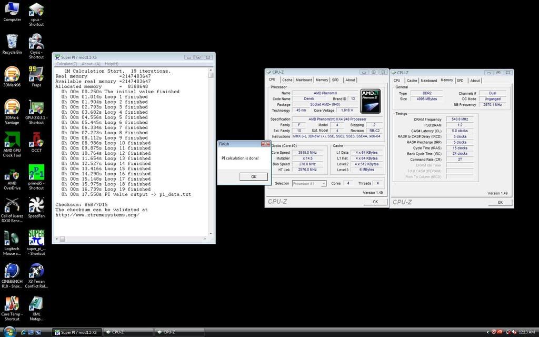The height and width of the screenshot is (337, 539).
Task: Open the Help(H) menu in Super PI
Action: (112, 64)
